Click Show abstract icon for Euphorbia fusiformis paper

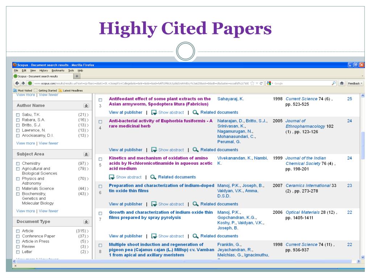pyautogui.click(x=154, y=150)
